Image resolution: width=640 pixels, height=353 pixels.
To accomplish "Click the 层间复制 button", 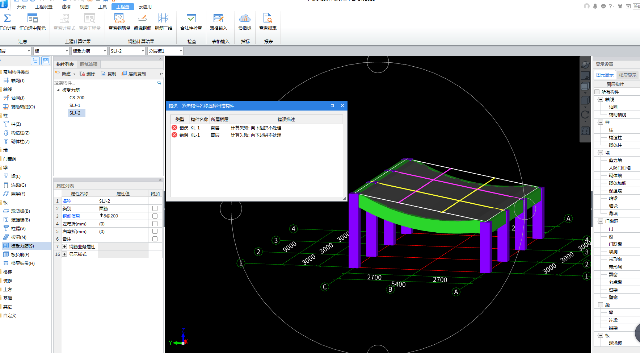I will [134, 74].
